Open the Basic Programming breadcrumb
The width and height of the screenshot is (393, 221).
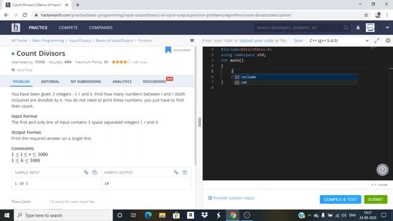click(48, 41)
